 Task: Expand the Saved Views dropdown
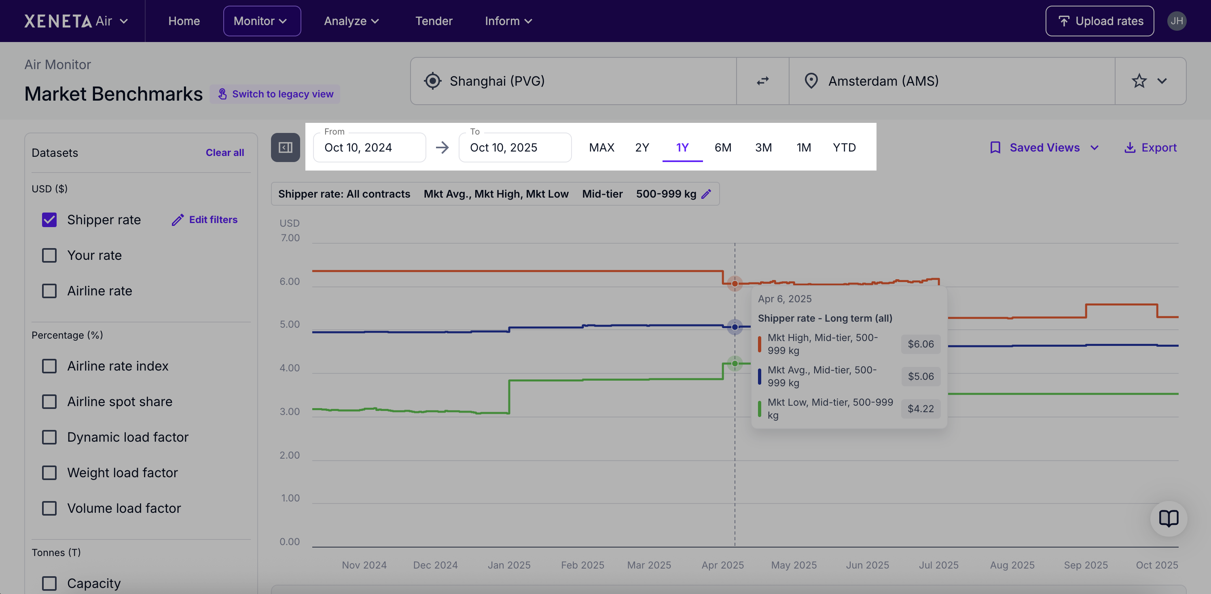click(x=1045, y=147)
